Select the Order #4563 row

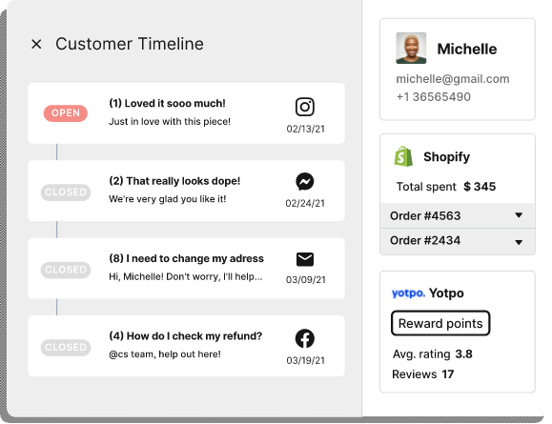[x=458, y=215]
